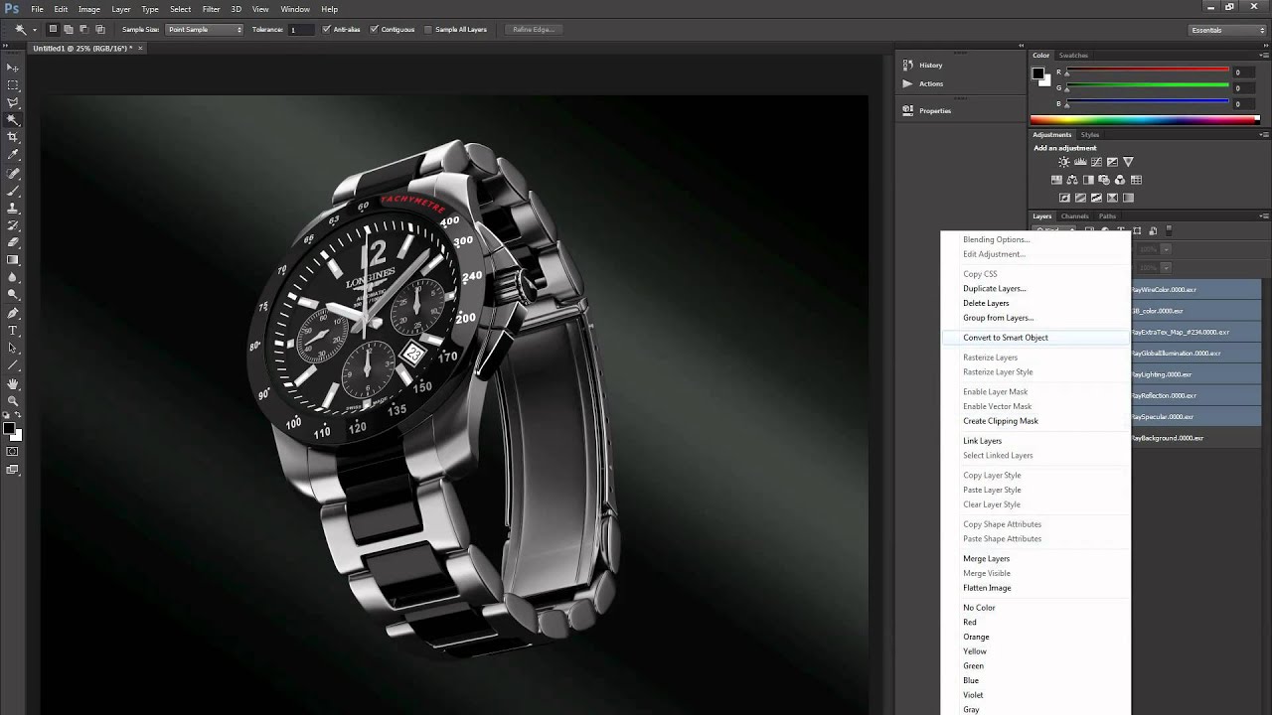Select the Eyedropper tool
Screen dimensions: 1272x715
[x=13, y=155]
